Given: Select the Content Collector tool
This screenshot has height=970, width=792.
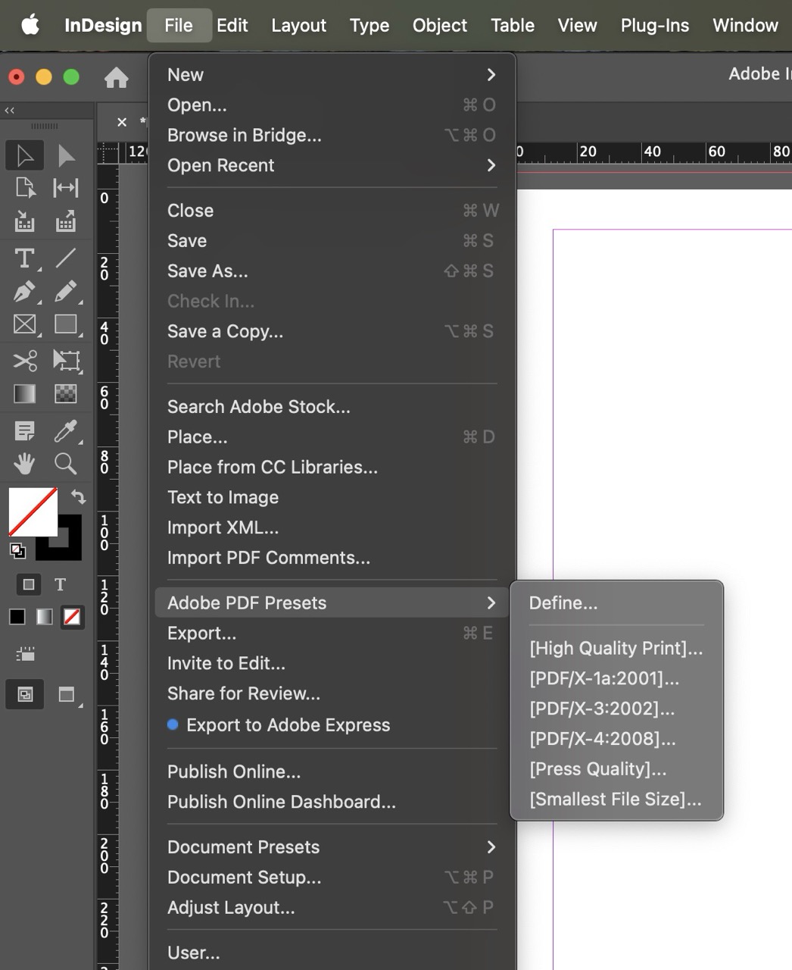Looking at the screenshot, I should tap(24, 221).
